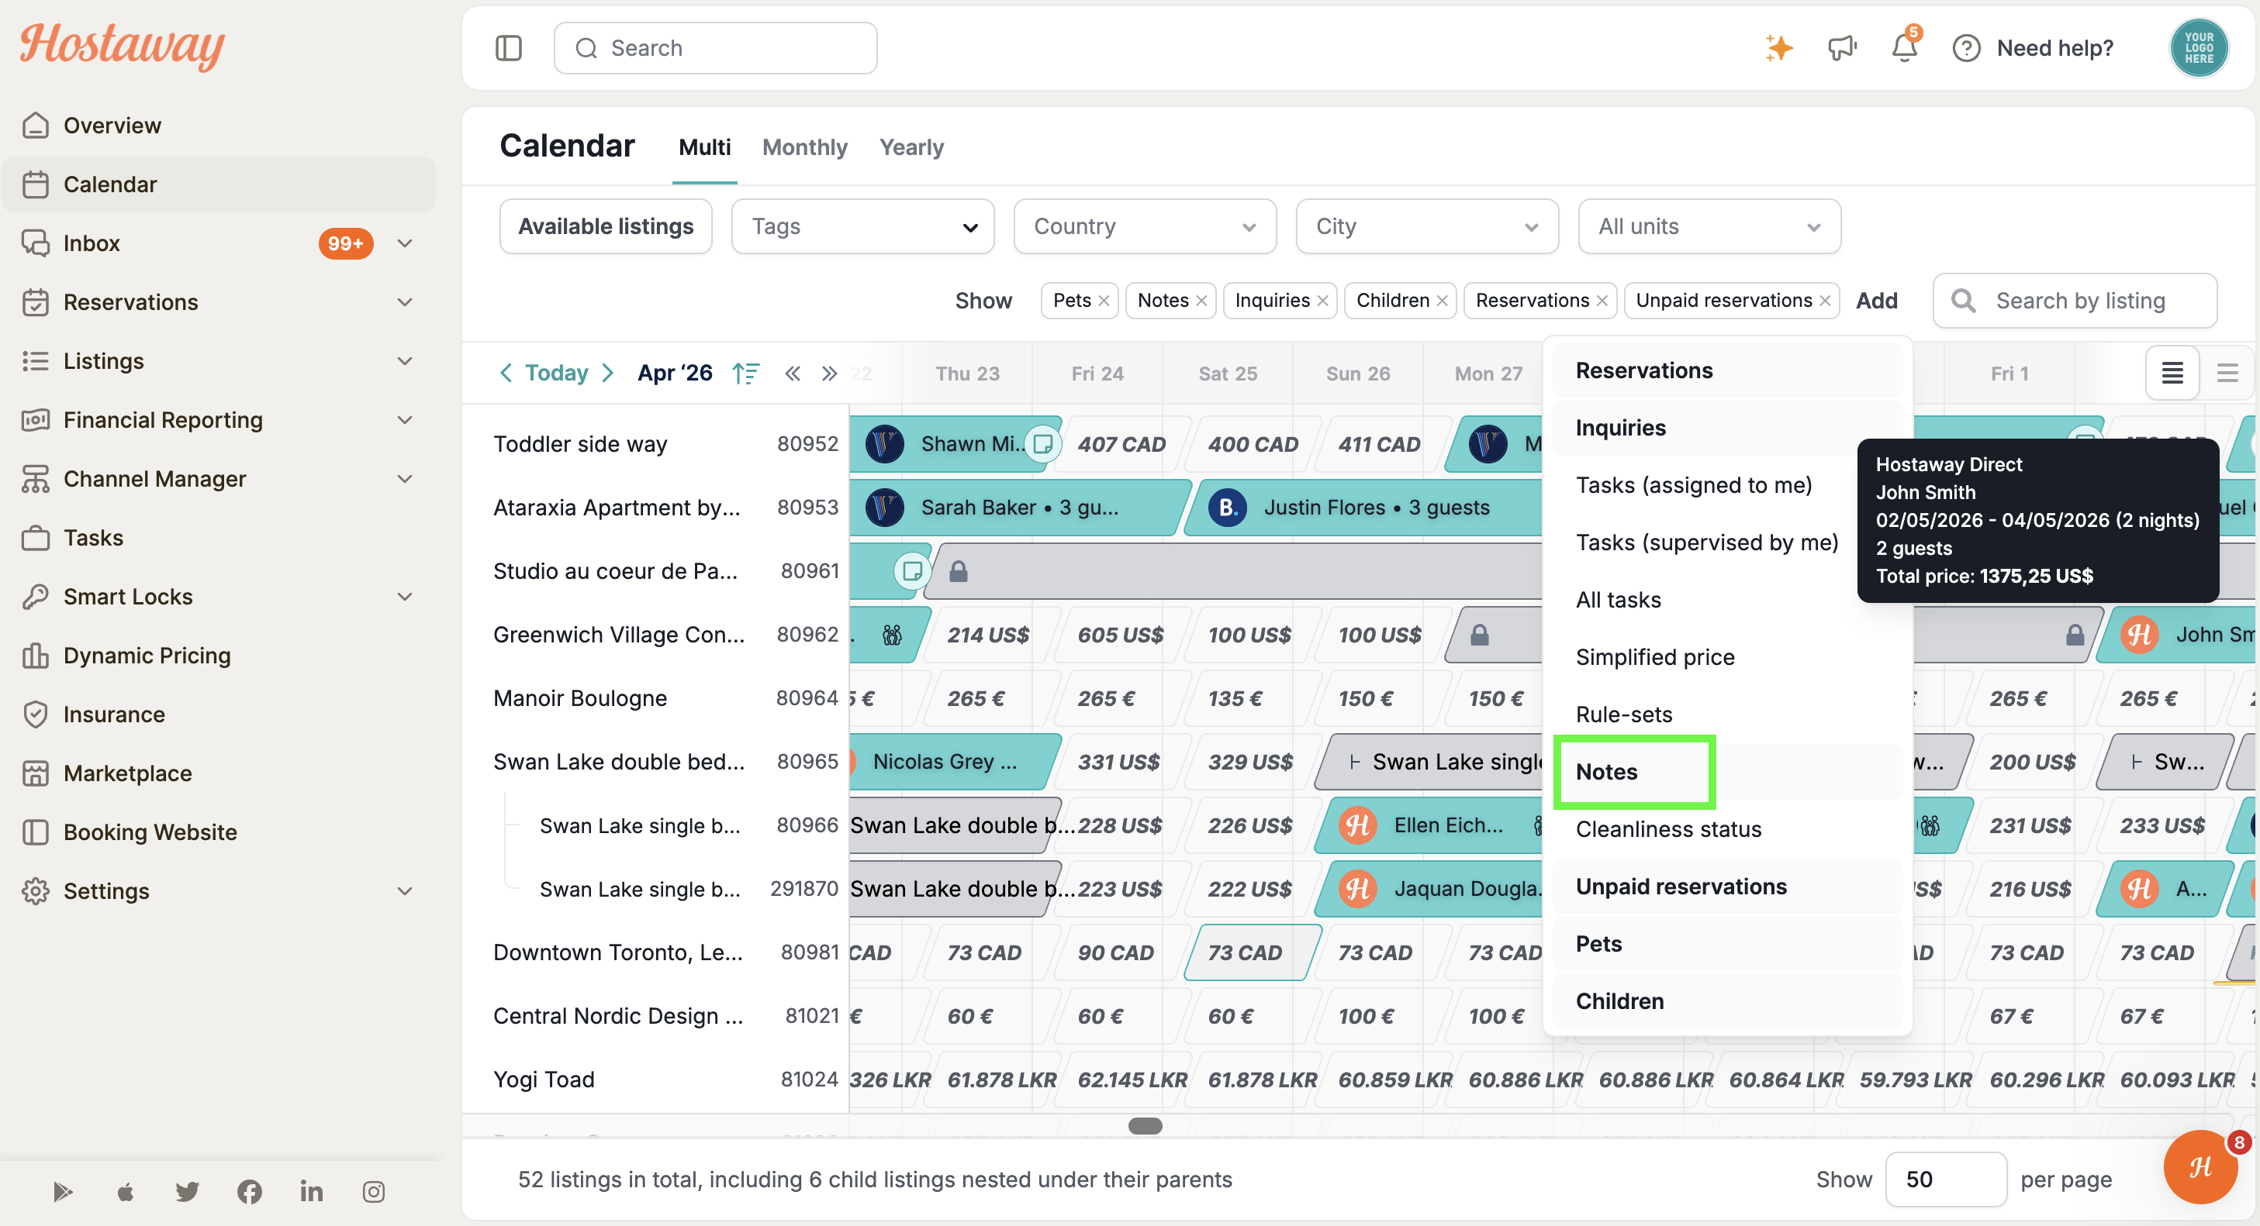Open the Facebook link icon
The height and width of the screenshot is (1226, 2260).
[x=249, y=1192]
